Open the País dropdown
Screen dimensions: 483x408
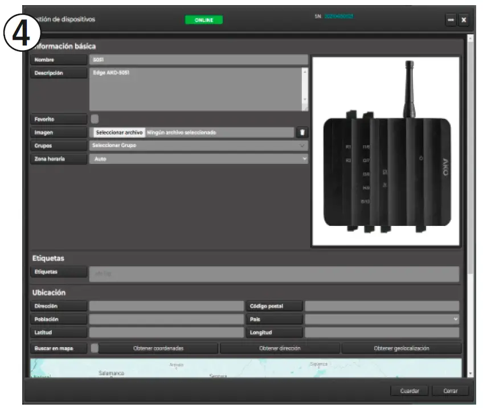click(380, 319)
